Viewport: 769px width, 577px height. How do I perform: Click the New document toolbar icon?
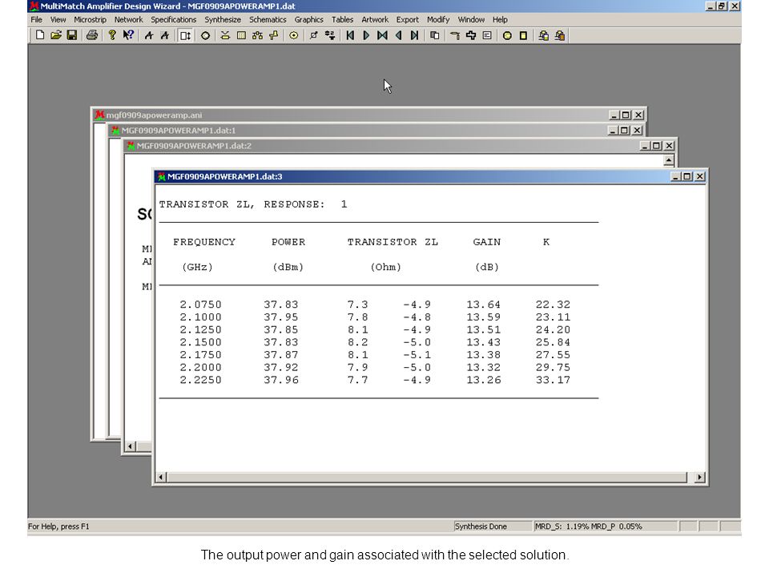click(40, 35)
